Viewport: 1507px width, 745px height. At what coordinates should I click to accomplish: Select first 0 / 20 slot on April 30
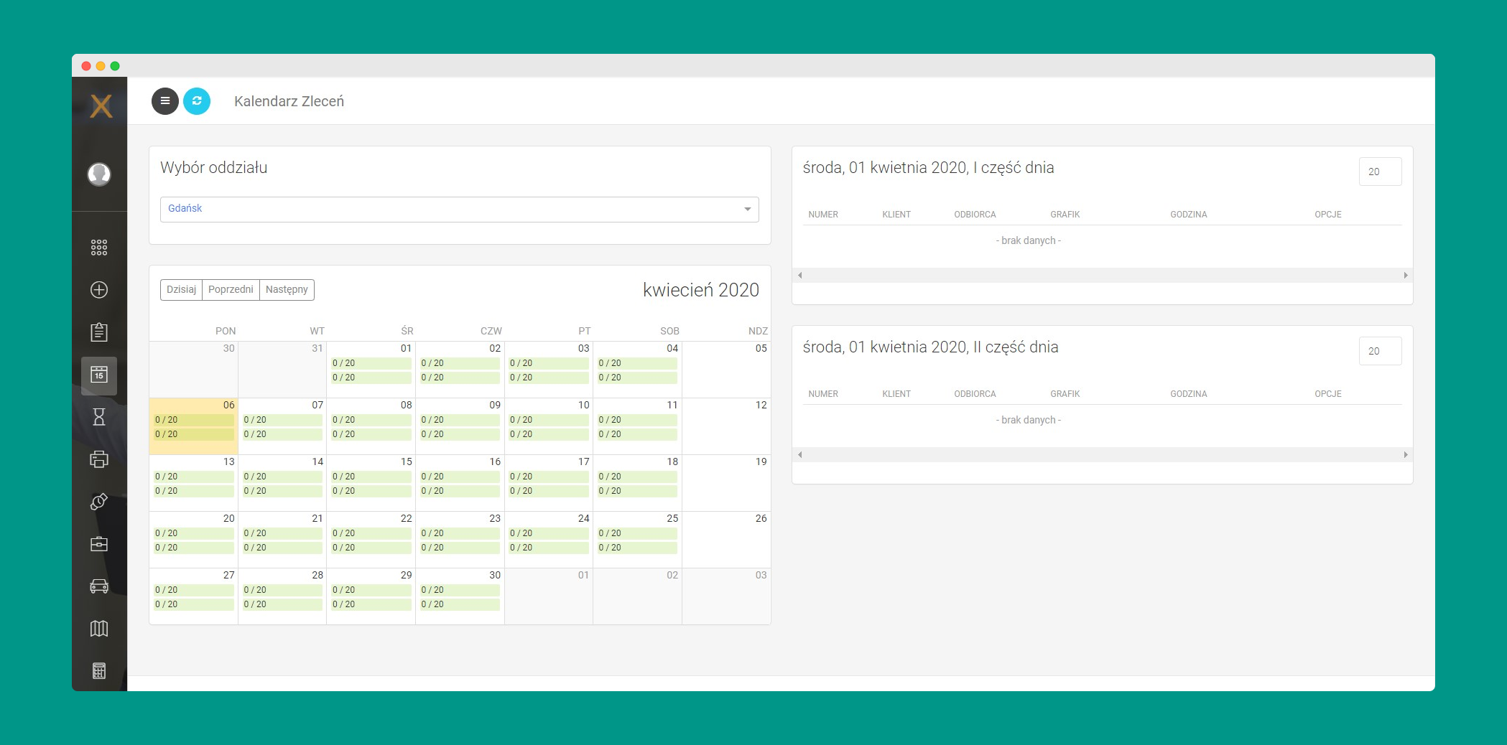point(460,590)
